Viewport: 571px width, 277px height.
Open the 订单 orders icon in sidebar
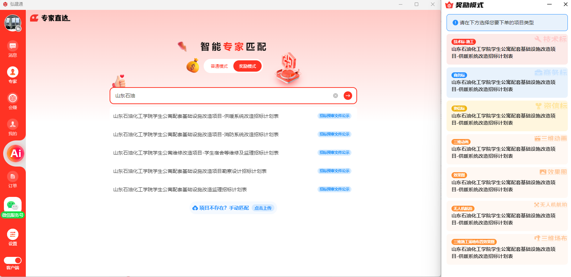[x=13, y=180]
